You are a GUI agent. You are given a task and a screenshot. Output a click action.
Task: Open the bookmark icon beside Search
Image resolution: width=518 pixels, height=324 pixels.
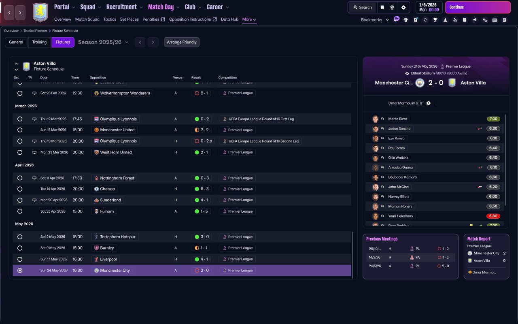382,7
